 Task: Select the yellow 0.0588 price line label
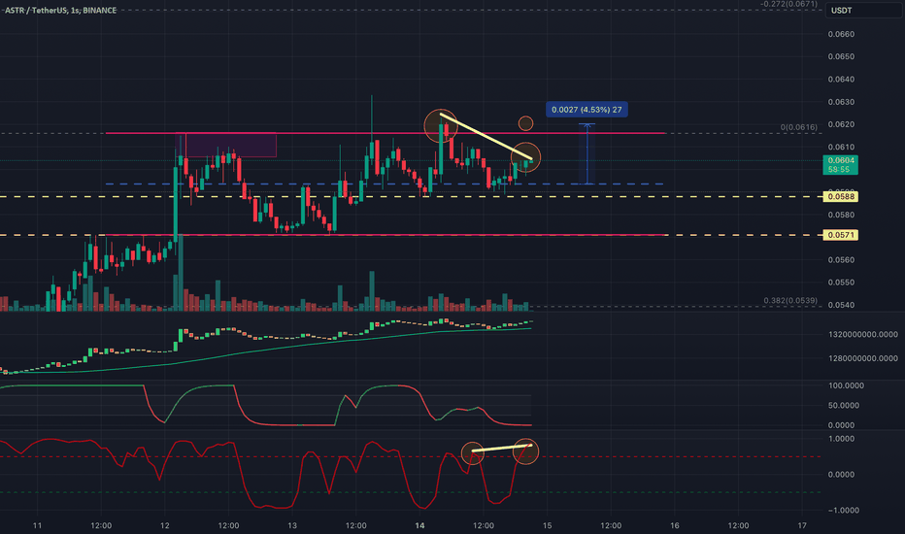840,197
